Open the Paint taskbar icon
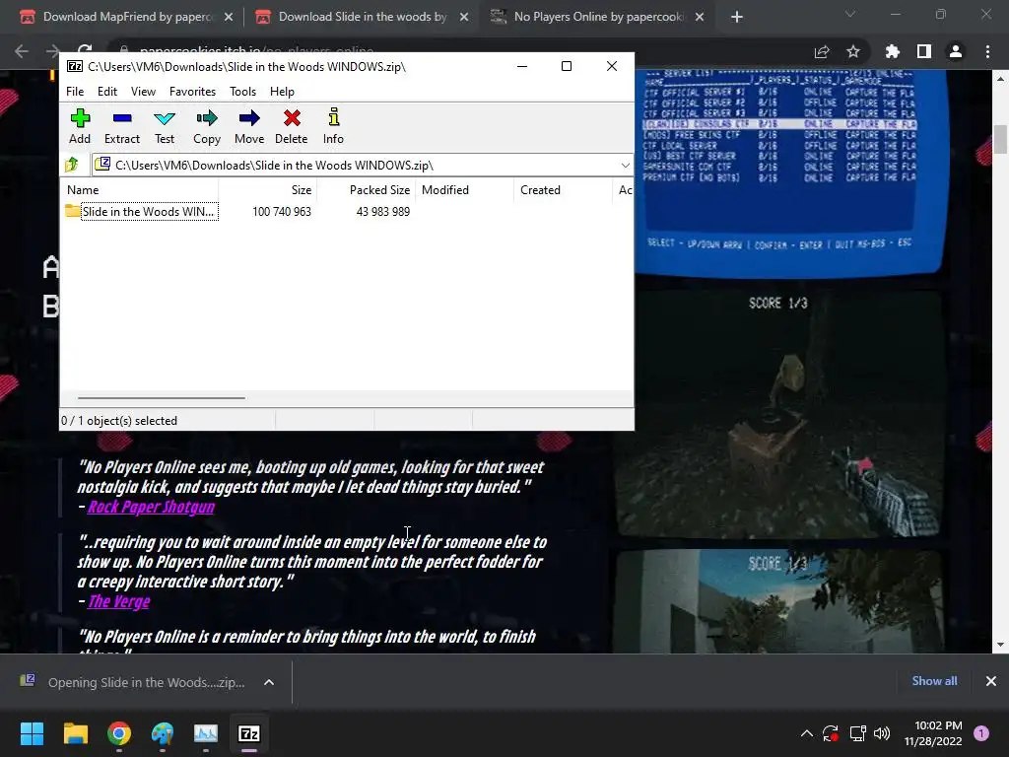This screenshot has width=1009, height=757. coord(163,733)
